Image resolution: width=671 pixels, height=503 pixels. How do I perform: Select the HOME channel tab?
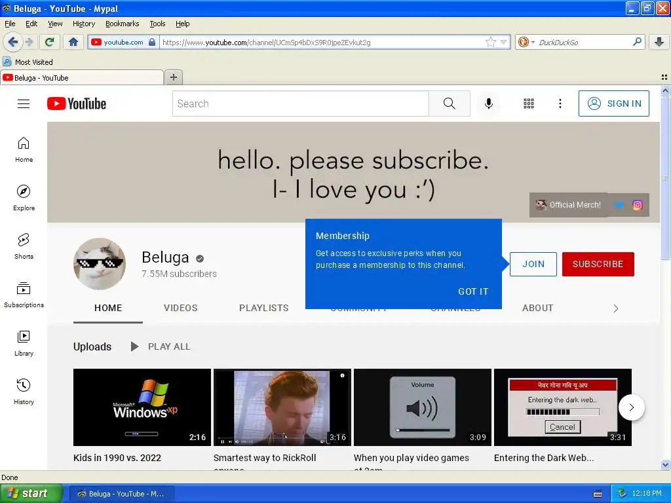108,308
